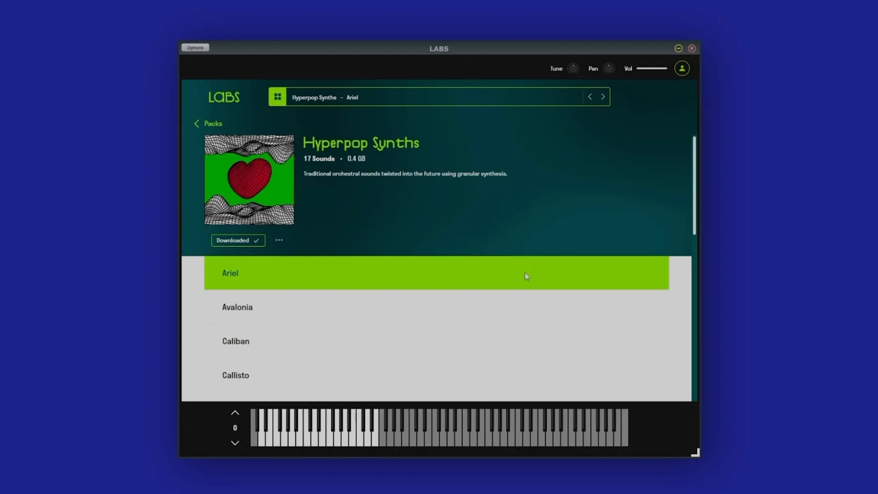Screen dimensions: 878x494
Task: Adjust the Pan knob
Action: 609,69
